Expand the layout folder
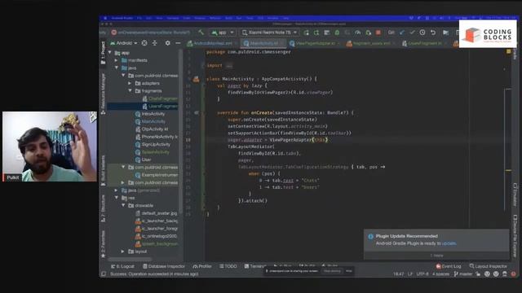Screen dimensions: 522x293 tap(123, 251)
